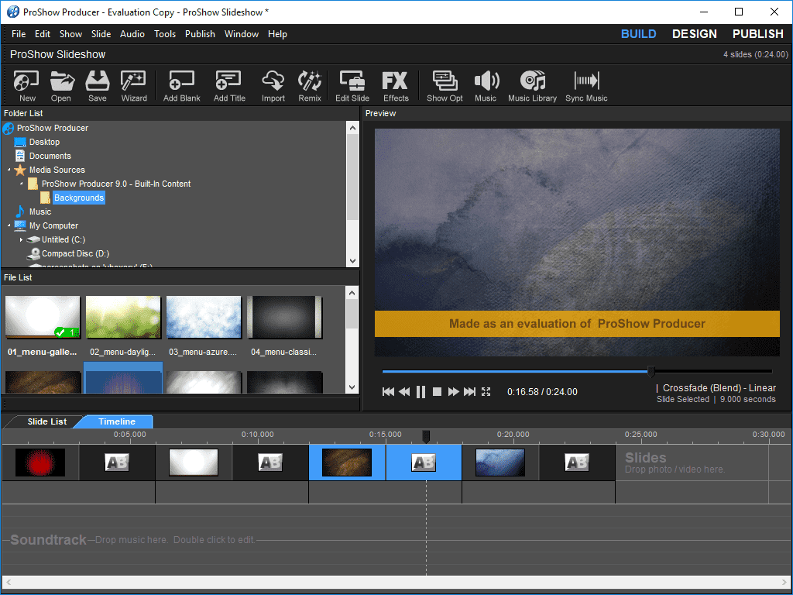Click File List scrollbar up arrow
Image resolution: width=793 pixels, height=595 pixels.
(352, 293)
